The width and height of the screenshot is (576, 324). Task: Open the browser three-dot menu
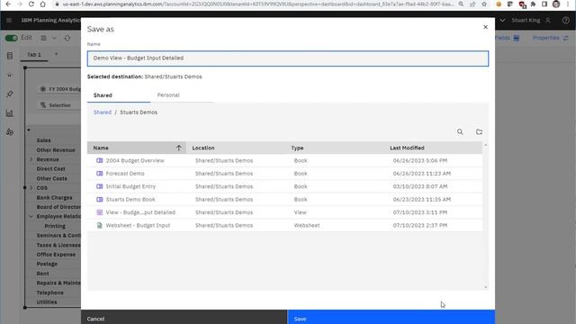pyautogui.click(x=568, y=4)
